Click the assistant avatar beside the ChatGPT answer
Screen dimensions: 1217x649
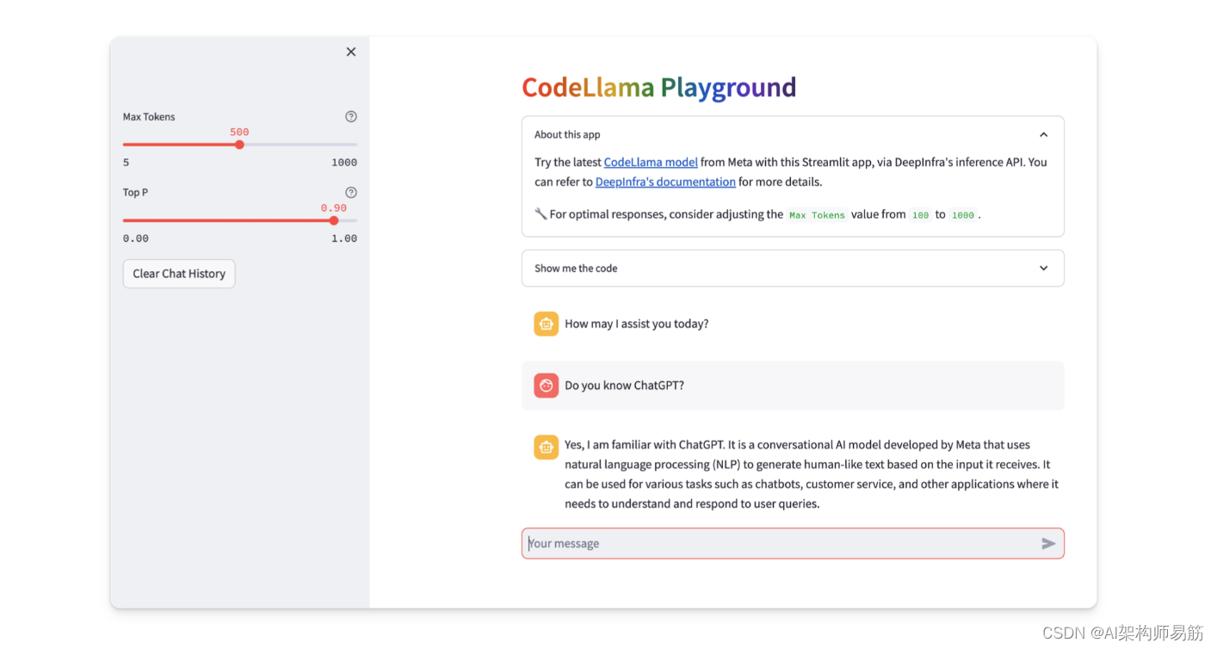point(546,447)
